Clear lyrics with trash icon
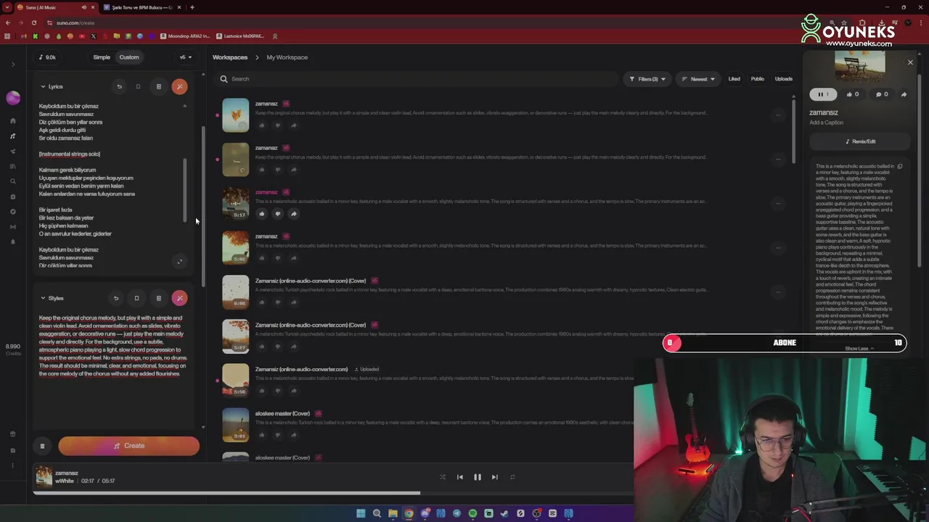This screenshot has width=929, height=522. click(x=158, y=86)
